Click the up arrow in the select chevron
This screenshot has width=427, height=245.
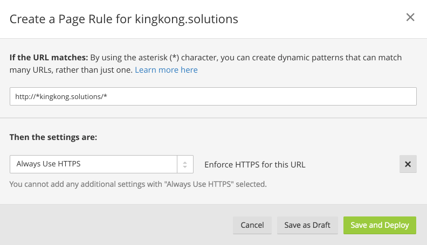point(185,162)
